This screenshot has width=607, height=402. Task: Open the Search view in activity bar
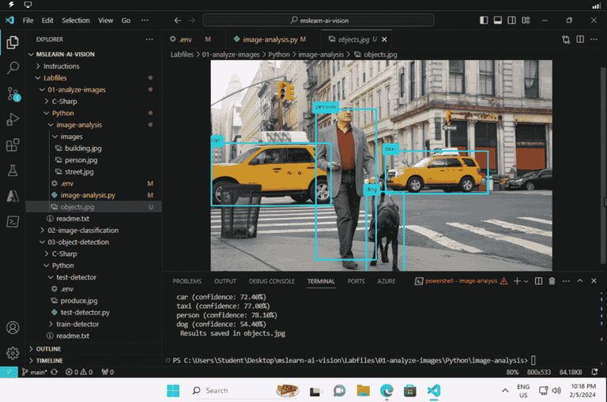pos(13,68)
